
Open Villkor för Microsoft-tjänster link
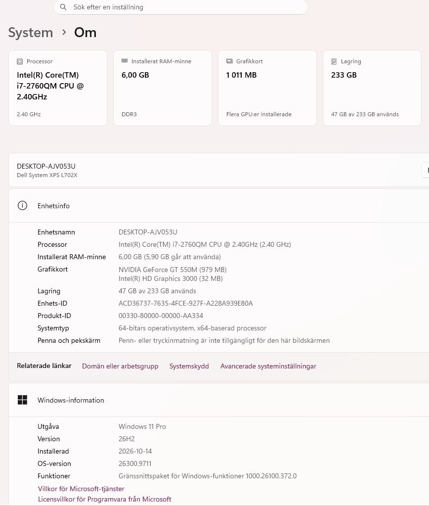tap(81, 489)
